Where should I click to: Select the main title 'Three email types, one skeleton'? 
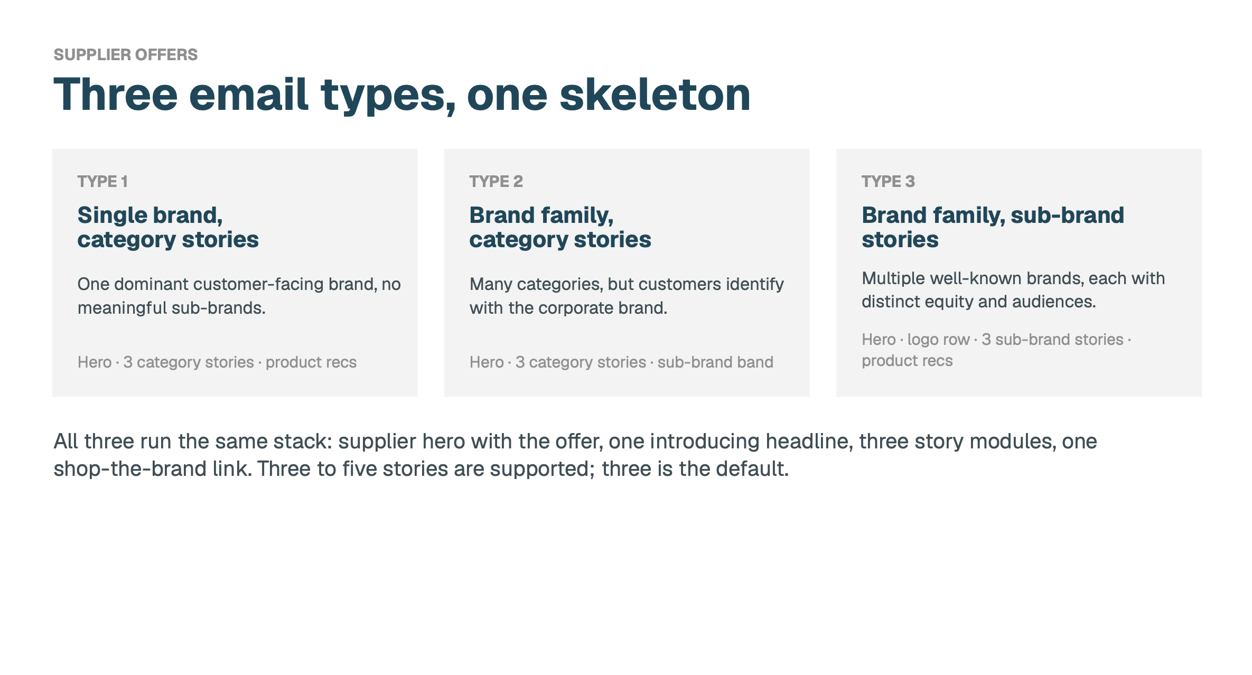[402, 95]
